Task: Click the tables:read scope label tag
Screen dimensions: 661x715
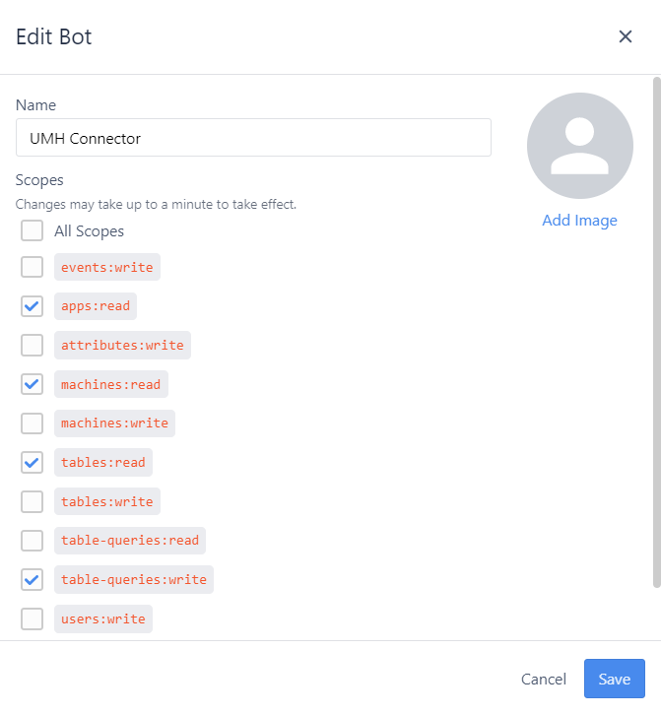Action: 103,462
